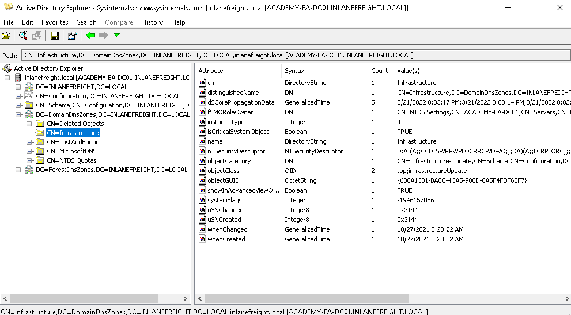Expand the CN=NTDS Quotas node
The image size is (571, 315).
(29, 160)
